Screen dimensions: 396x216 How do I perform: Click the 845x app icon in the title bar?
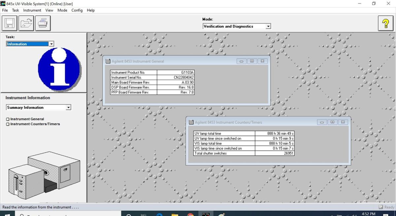point(3,4)
